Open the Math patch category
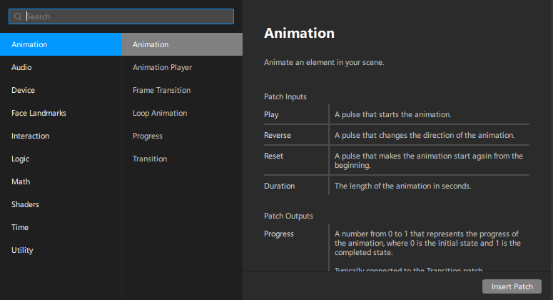The height and width of the screenshot is (300, 553). (60, 181)
